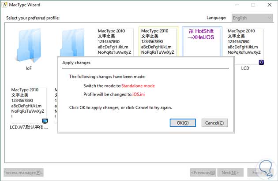278x181 pixels.
Task: Click the 'Apply changes' dialog title
Action: [x=76, y=63]
